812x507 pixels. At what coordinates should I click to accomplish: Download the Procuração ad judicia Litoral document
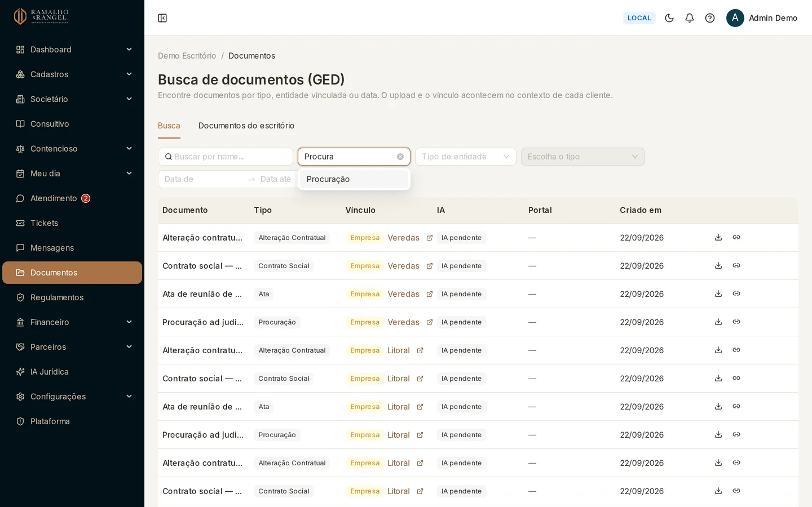pyautogui.click(x=718, y=434)
